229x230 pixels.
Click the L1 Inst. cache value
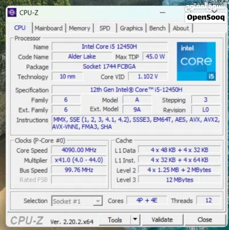click(x=179, y=160)
